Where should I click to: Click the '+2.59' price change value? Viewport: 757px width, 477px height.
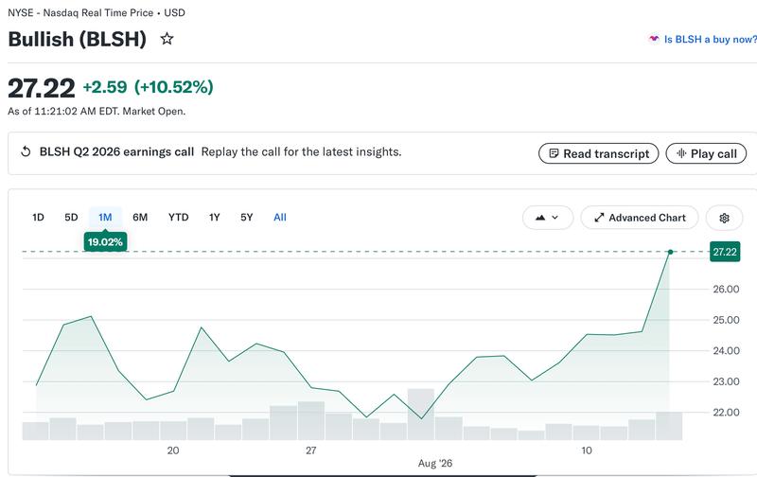coord(105,87)
